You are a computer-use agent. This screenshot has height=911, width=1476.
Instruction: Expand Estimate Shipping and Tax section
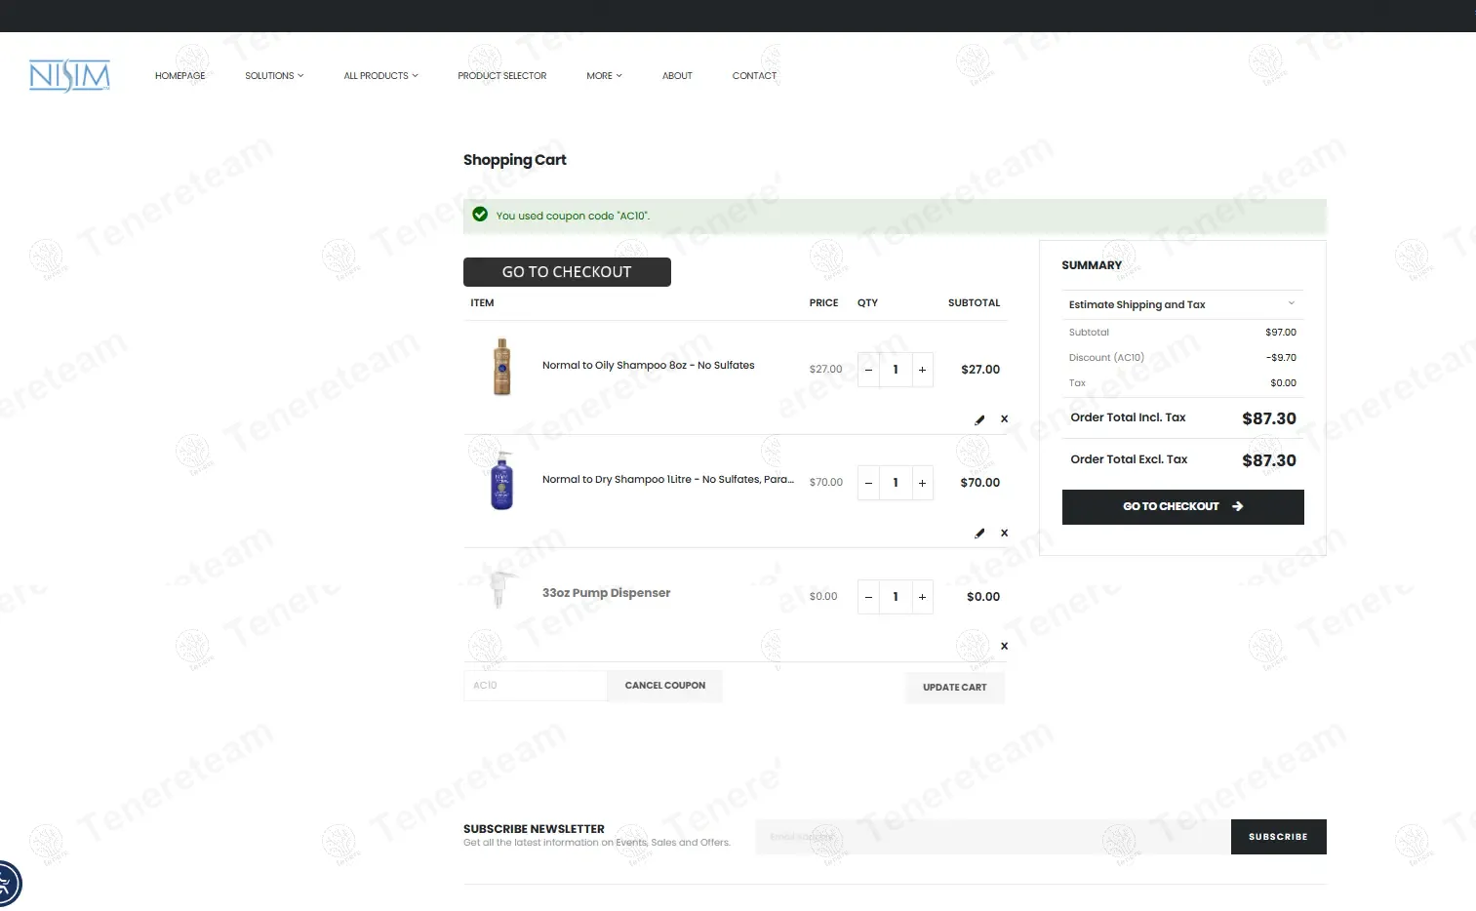(1182, 304)
